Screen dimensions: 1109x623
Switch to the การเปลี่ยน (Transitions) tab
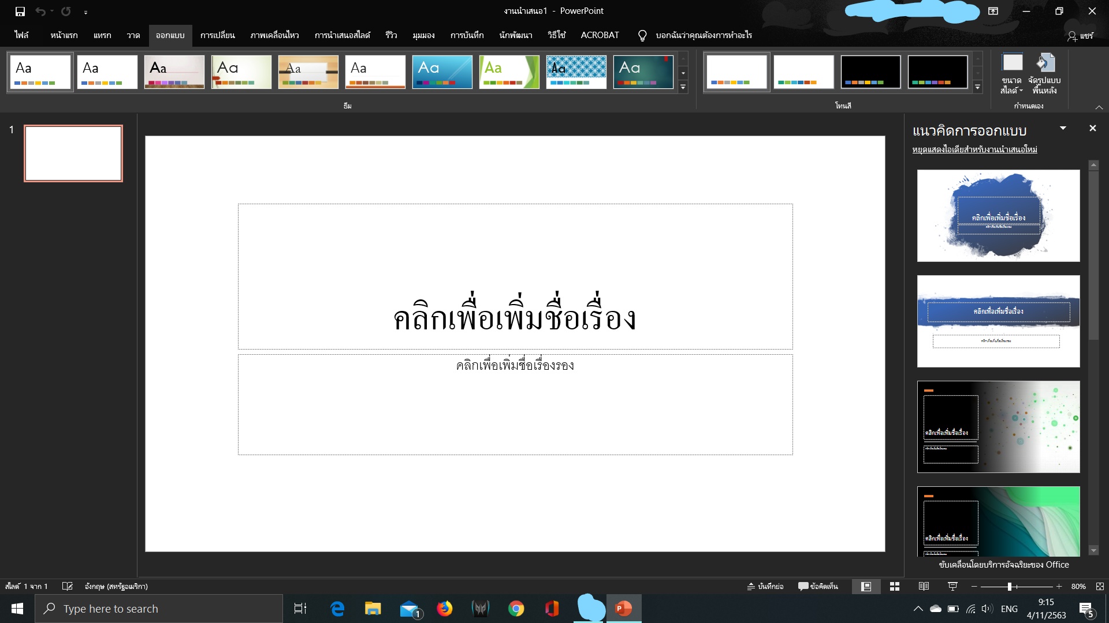(217, 35)
